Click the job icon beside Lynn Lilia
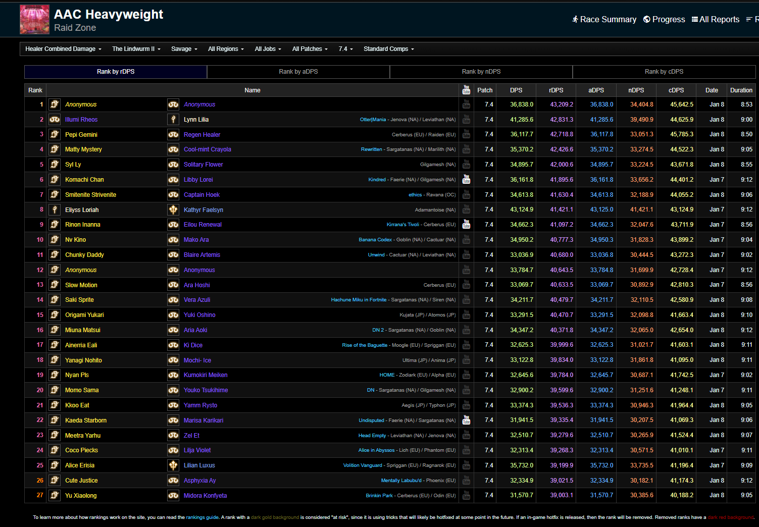This screenshot has width=759, height=527. click(x=173, y=120)
